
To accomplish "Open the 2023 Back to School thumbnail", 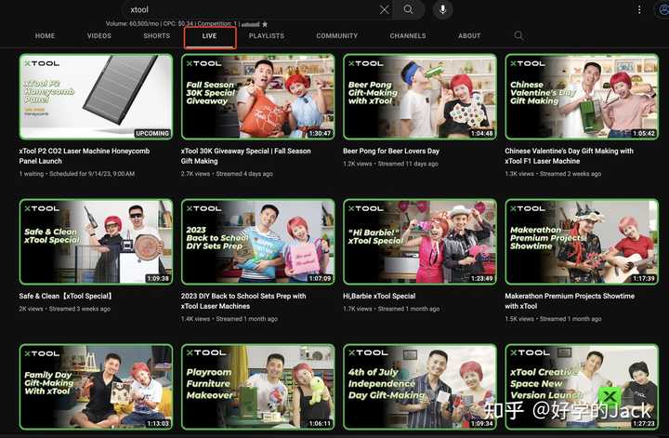I will [257, 242].
